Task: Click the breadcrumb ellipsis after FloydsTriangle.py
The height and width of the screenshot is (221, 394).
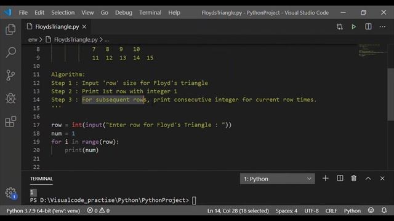Action: (x=107, y=40)
